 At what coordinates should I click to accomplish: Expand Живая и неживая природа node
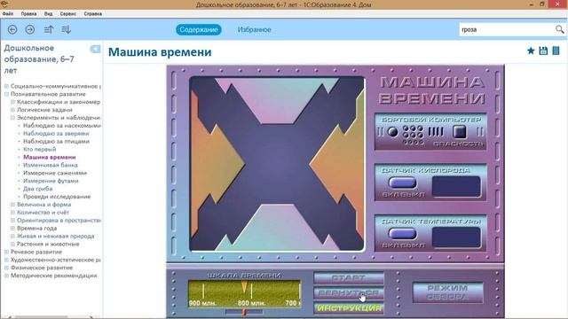coord(12,237)
